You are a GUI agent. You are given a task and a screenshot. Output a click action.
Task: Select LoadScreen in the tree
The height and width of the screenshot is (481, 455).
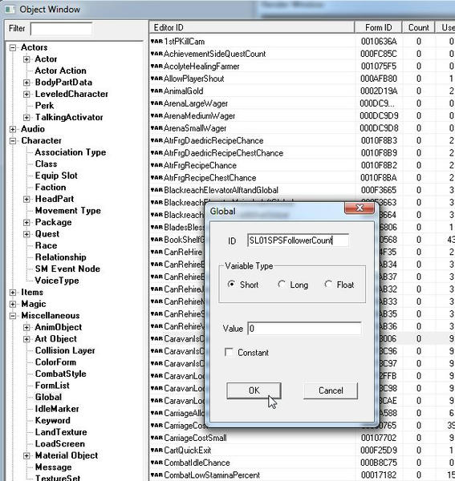60,443
